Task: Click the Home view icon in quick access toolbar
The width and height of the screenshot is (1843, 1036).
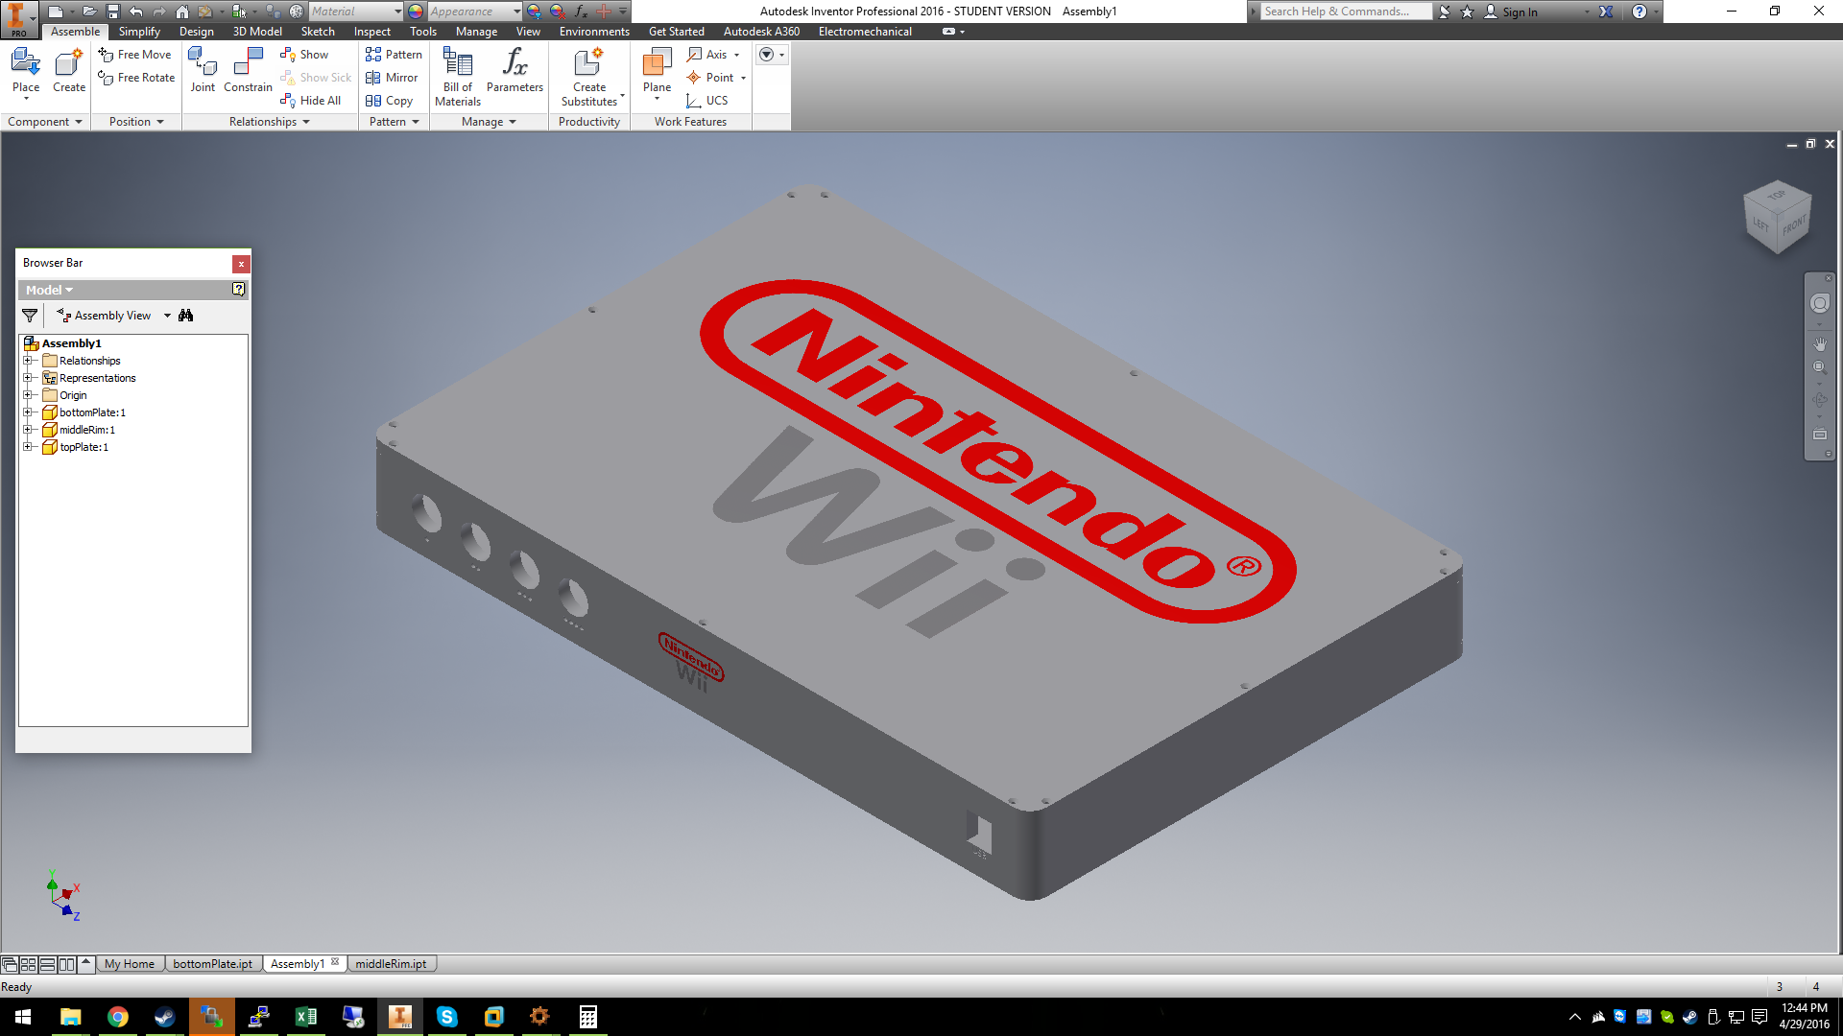Action: (x=182, y=12)
